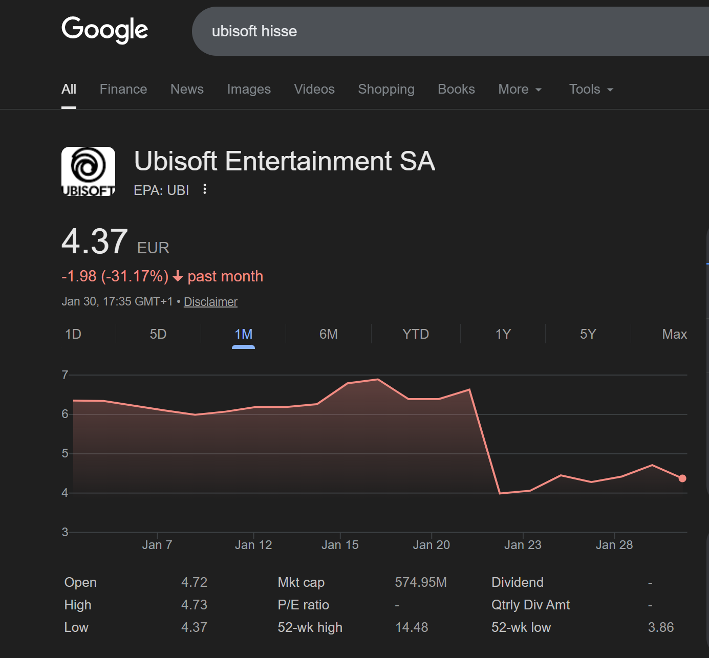Screen dimensions: 709x658
Task: Click the P/E ratio label
Action: 304,605
